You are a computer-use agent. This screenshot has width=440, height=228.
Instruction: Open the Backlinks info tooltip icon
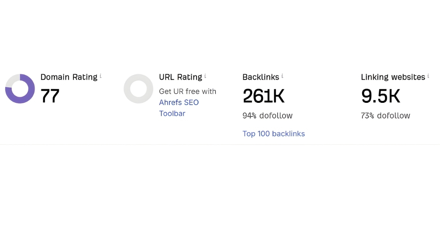coord(282,76)
